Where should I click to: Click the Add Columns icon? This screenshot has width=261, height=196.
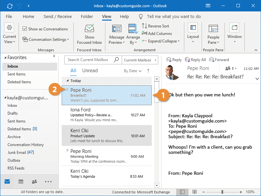pyautogui.click(x=145, y=33)
